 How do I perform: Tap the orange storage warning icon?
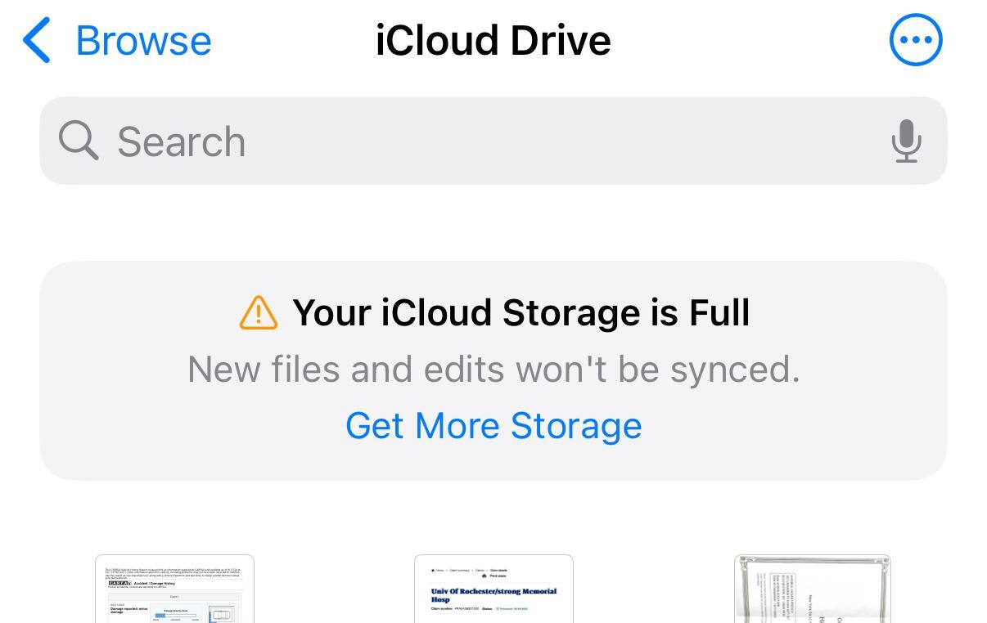[259, 313]
